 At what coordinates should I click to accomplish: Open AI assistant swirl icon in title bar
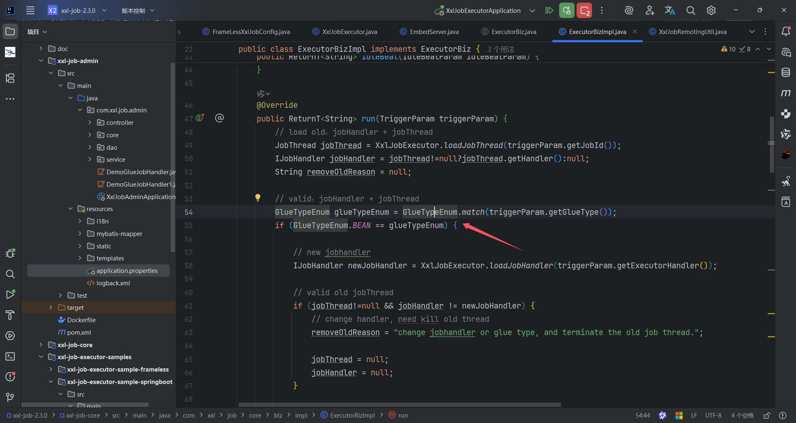pyautogui.click(x=629, y=10)
